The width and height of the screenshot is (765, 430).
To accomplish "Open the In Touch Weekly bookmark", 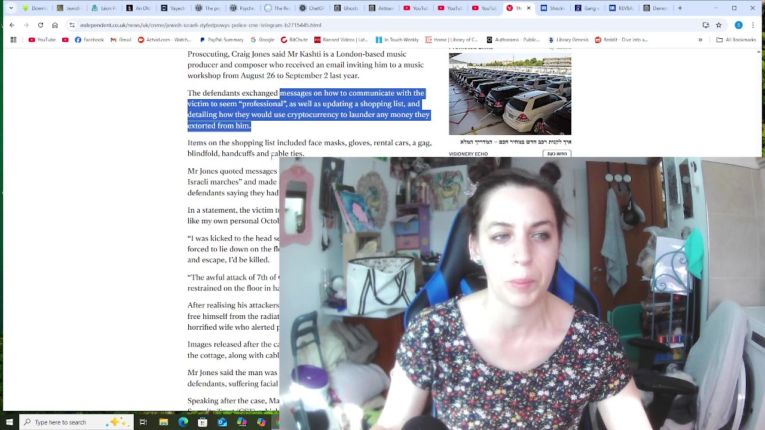I will pyautogui.click(x=397, y=40).
